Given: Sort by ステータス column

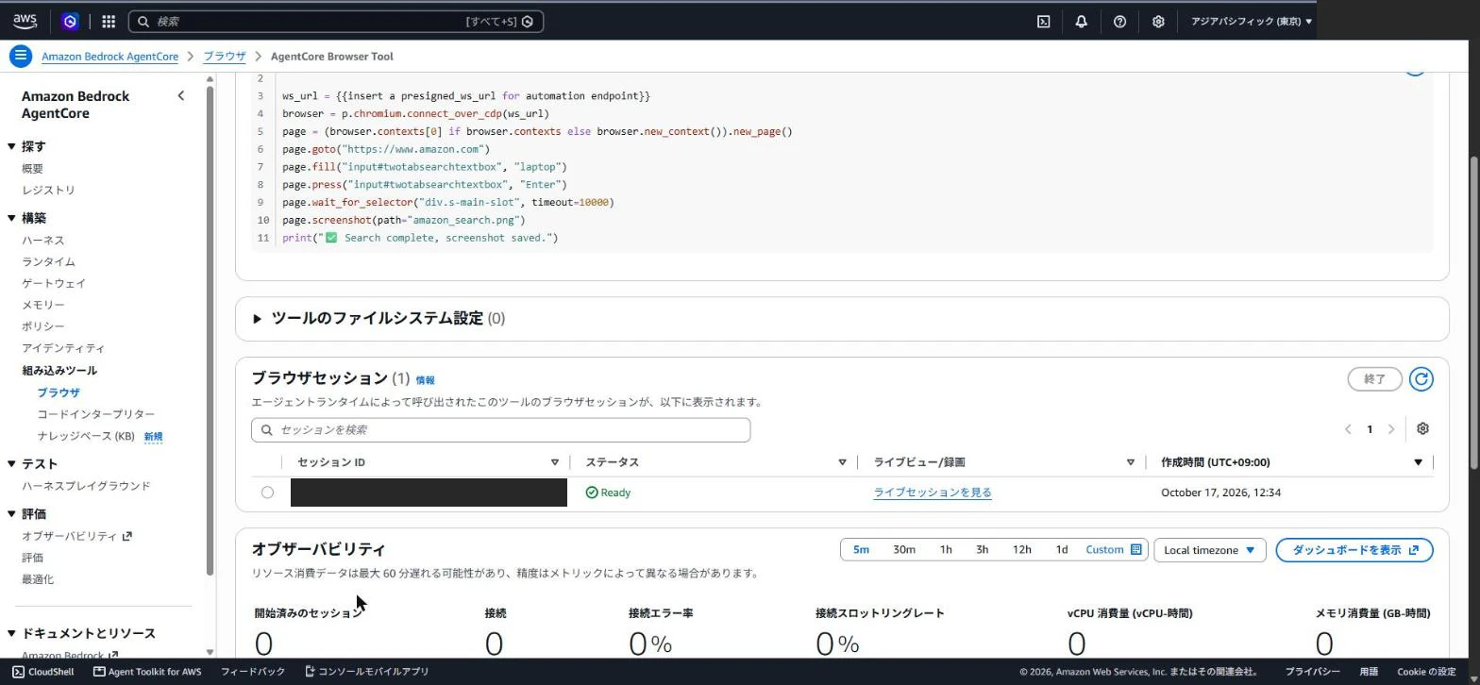Looking at the screenshot, I should (x=842, y=462).
